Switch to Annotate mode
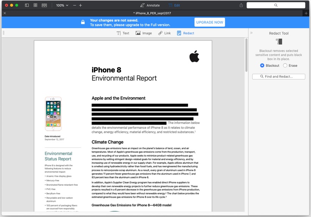Viewport: 311px width, 217px height. (x=150, y=5)
